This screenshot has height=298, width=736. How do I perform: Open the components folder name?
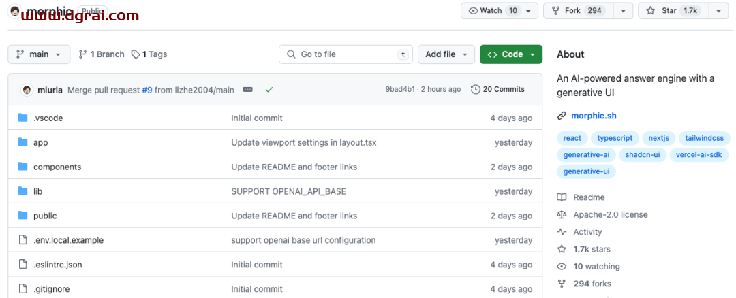pyautogui.click(x=57, y=167)
